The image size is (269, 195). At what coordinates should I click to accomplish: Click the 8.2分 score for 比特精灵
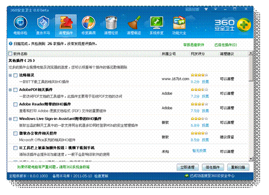[195, 82]
